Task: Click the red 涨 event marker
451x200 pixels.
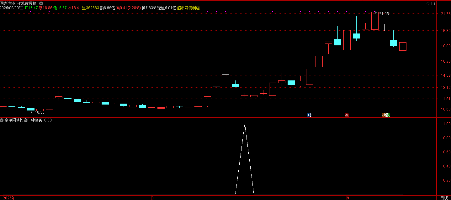Action: (x=347, y=115)
